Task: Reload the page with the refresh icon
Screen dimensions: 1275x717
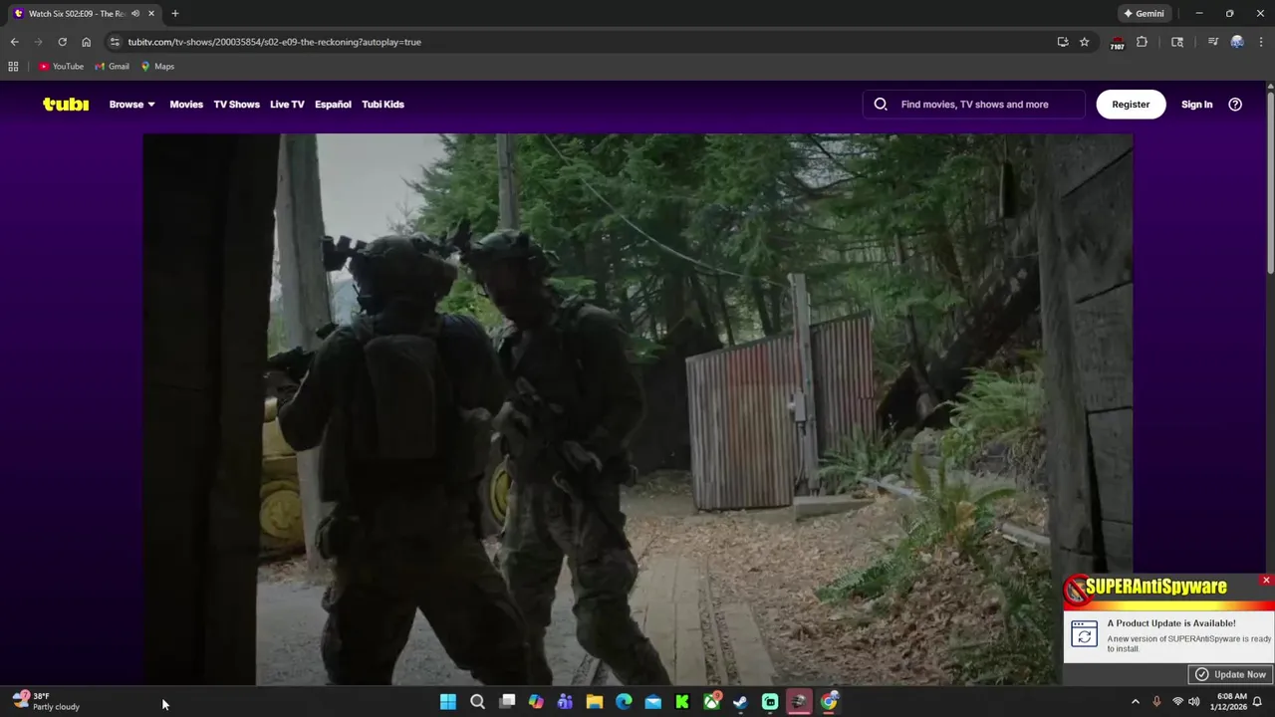Action: (62, 42)
